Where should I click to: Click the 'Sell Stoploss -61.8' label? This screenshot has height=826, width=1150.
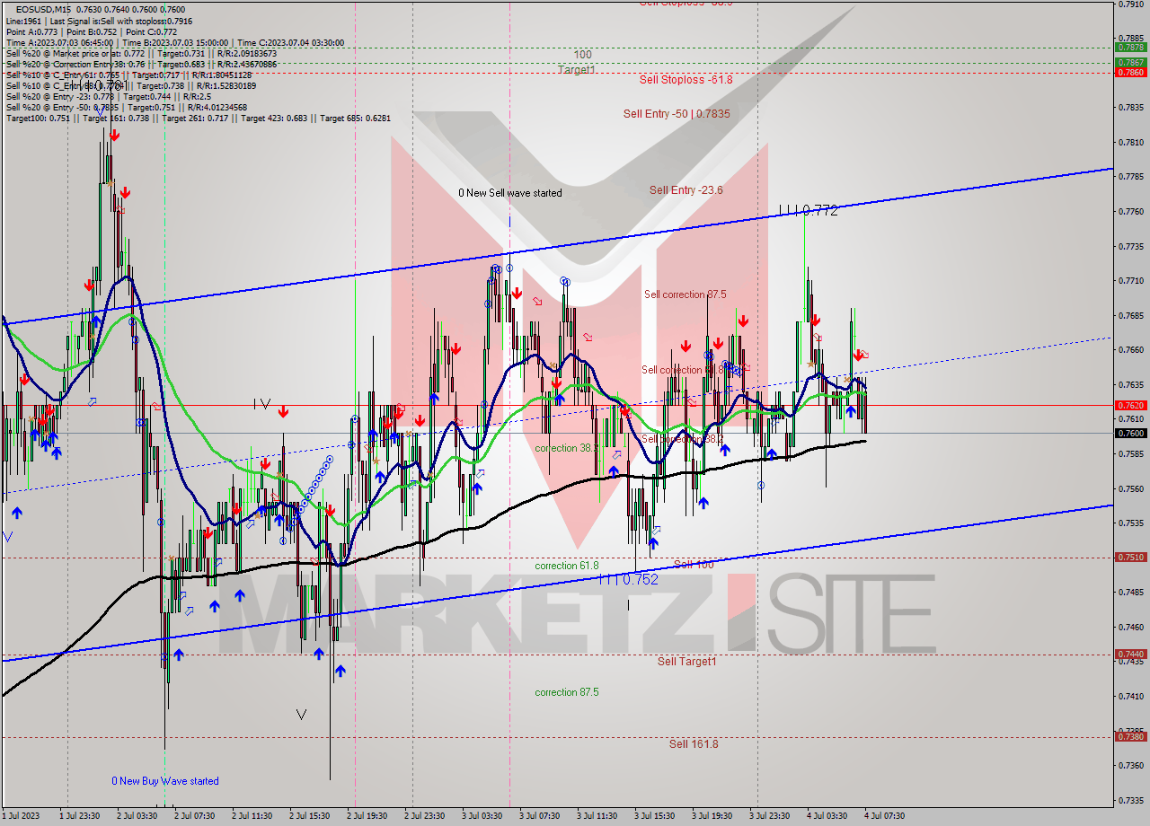click(686, 79)
